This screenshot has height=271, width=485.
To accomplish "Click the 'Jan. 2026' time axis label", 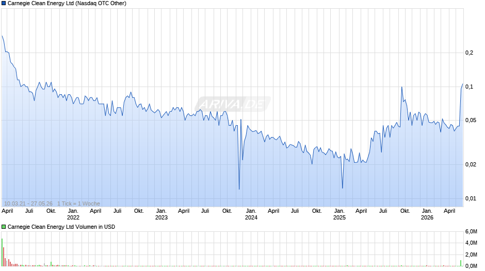I will pyautogui.click(x=427, y=214).
